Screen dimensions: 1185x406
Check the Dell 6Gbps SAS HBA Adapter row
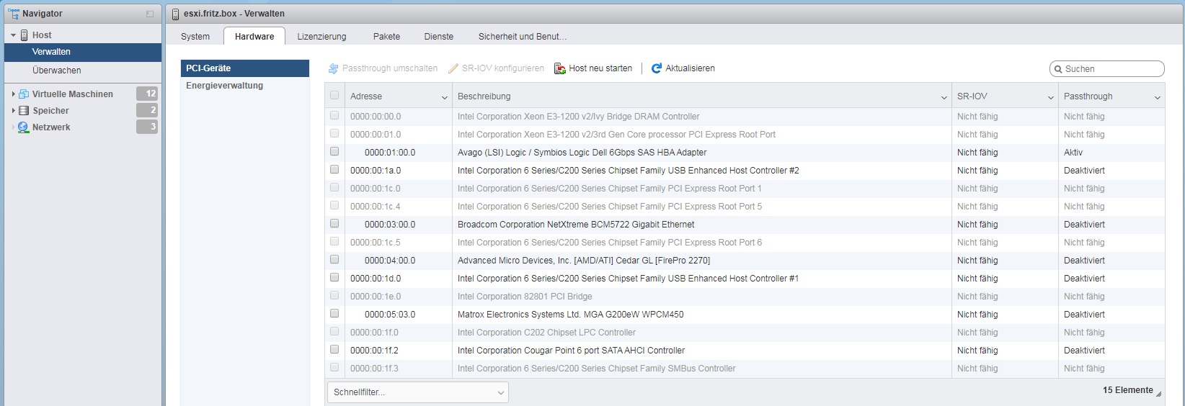tap(334, 152)
